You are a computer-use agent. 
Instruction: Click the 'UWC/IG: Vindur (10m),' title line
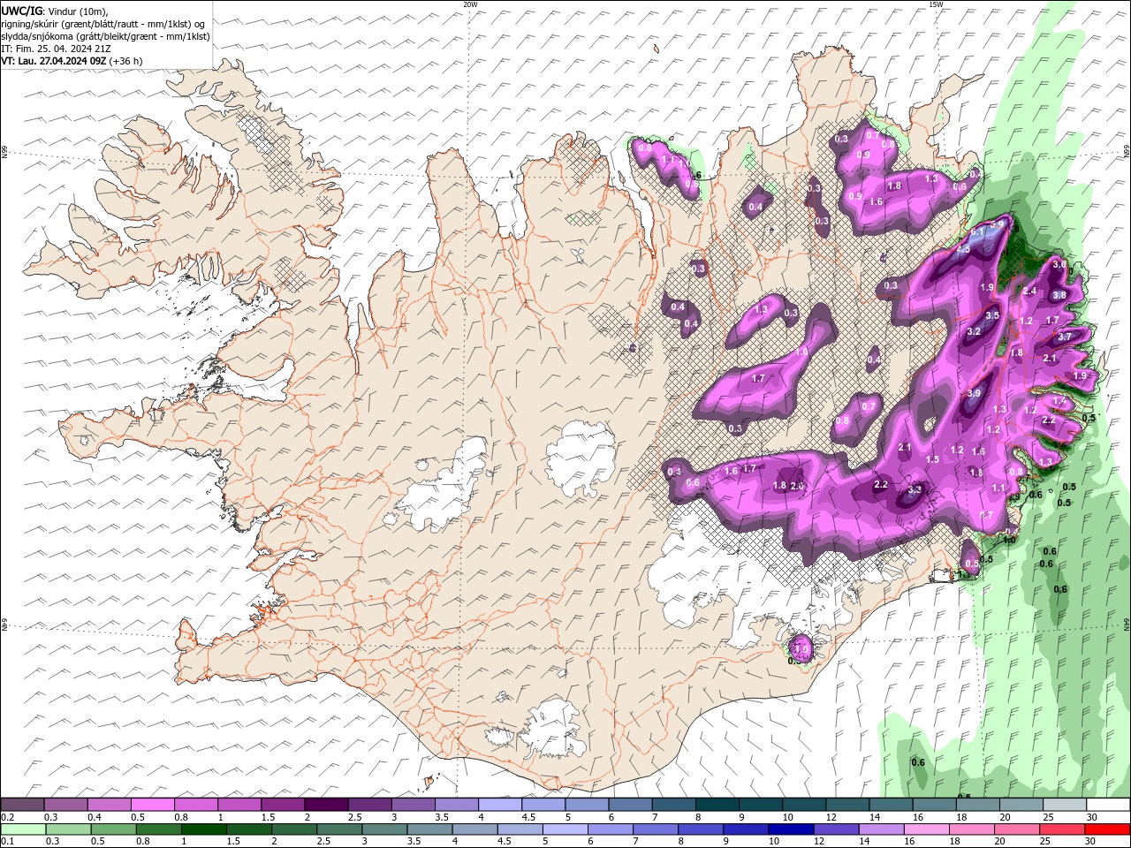click(55, 11)
